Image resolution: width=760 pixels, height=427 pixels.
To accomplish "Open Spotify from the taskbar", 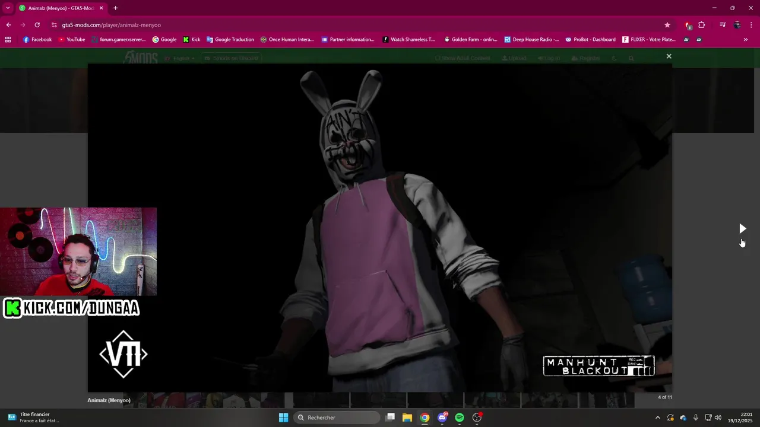I will pyautogui.click(x=460, y=418).
